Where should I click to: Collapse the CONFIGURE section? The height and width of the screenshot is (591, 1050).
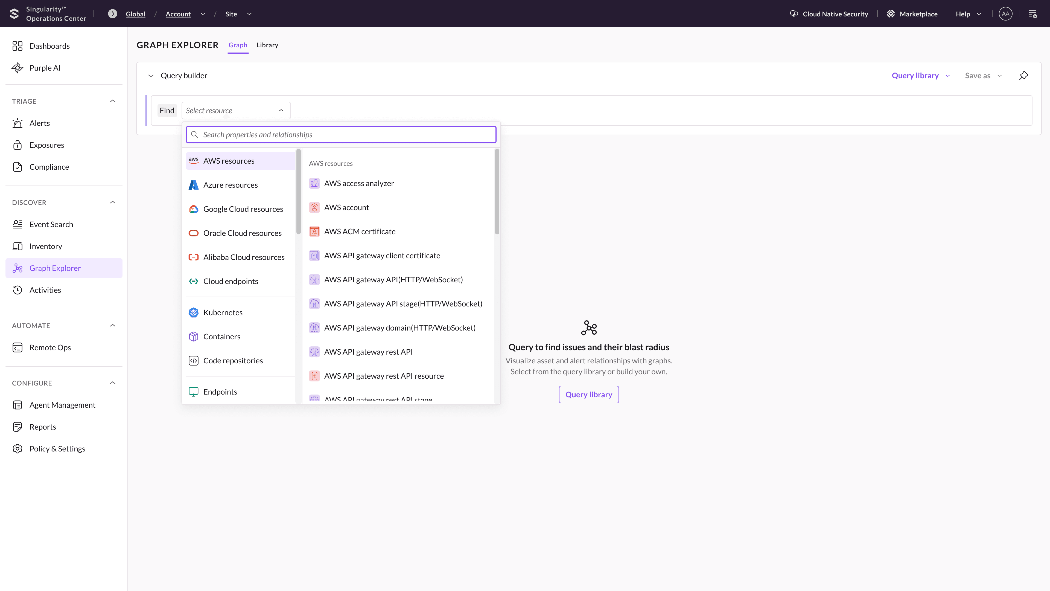click(x=113, y=383)
